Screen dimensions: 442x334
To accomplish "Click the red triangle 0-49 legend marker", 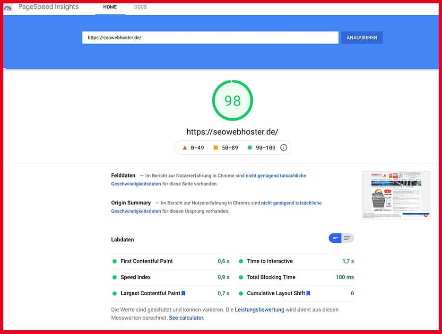I will click(184, 147).
